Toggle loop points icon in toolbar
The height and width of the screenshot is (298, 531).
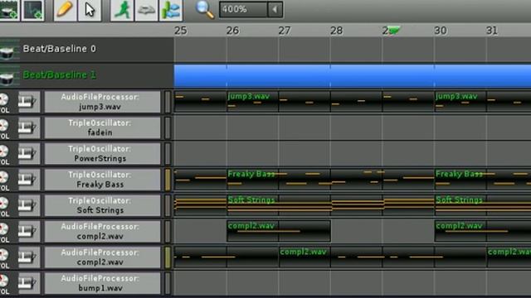146,10
